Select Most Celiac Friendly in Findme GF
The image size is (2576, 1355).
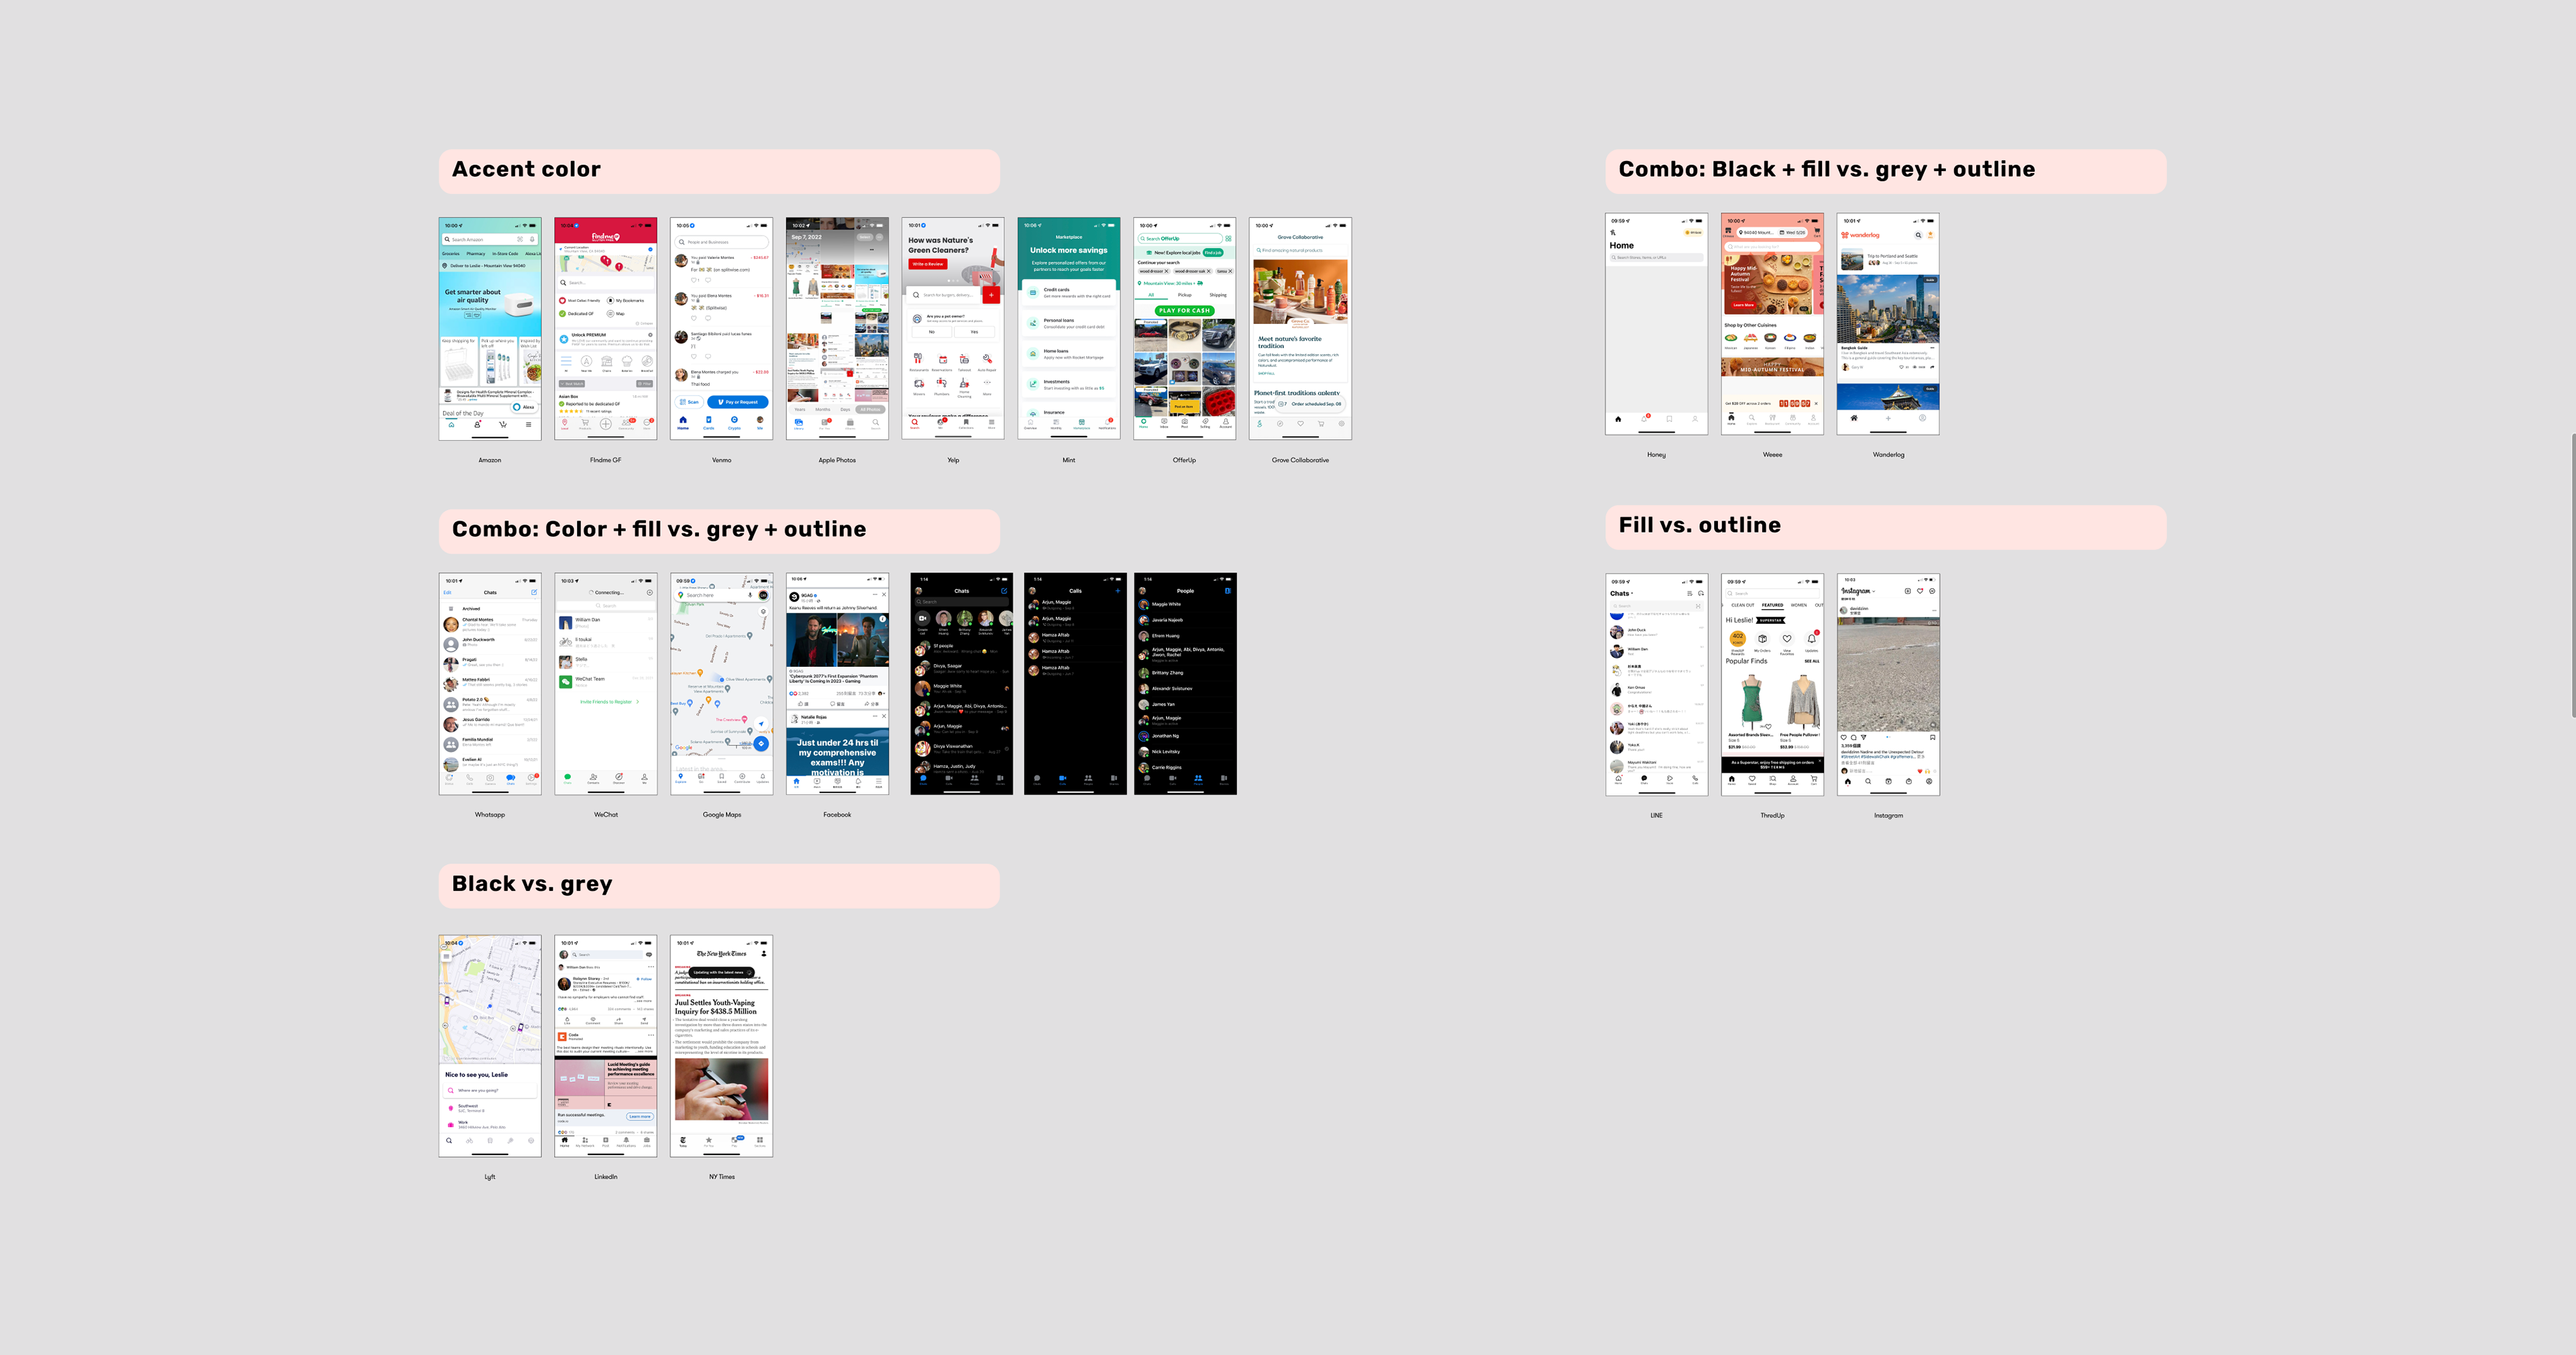(x=564, y=300)
